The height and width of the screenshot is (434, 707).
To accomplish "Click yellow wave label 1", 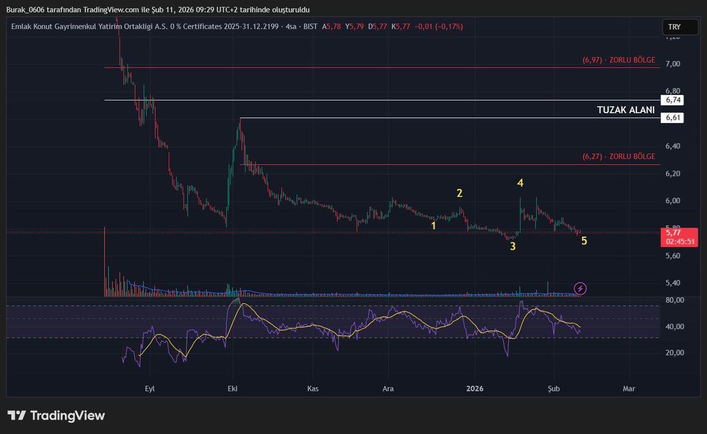I will pyautogui.click(x=434, y=226).
